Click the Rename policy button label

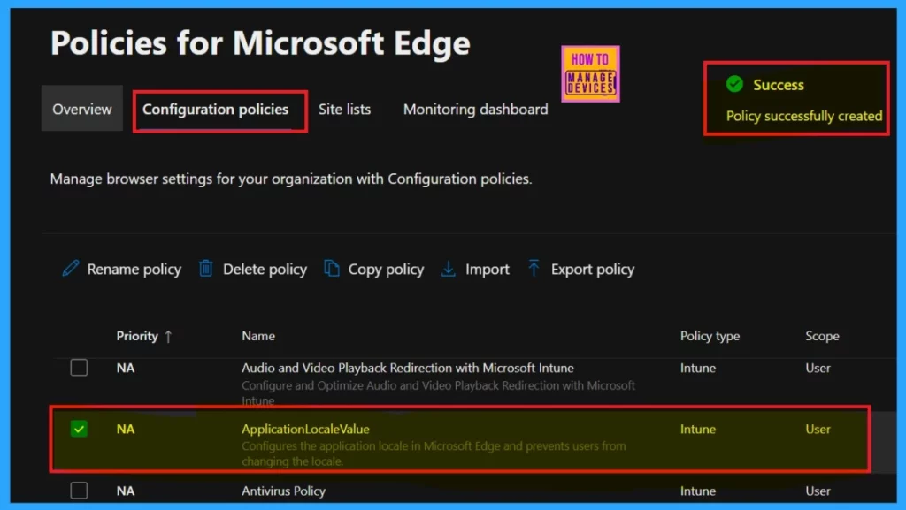134,269
